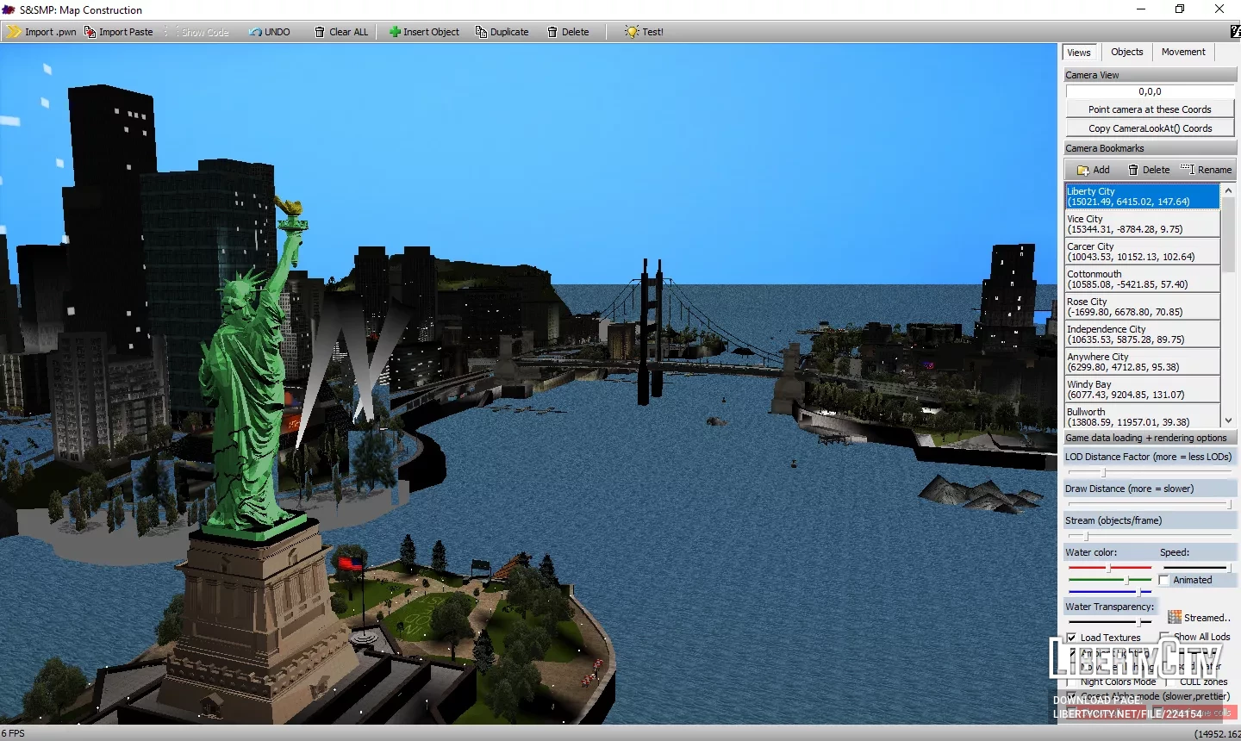The height and width of the screenshot is (741, 1241).
Task: Close the Map Construction window
Action: (1219, 9)
